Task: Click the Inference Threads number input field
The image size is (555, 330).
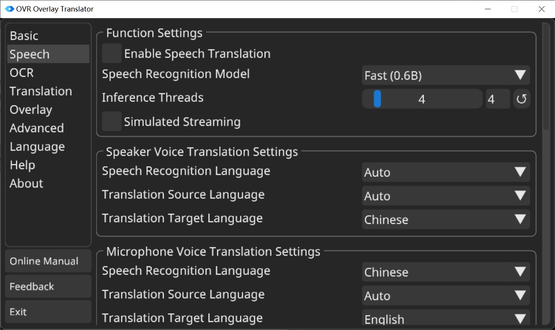Action: pos(498,99)
